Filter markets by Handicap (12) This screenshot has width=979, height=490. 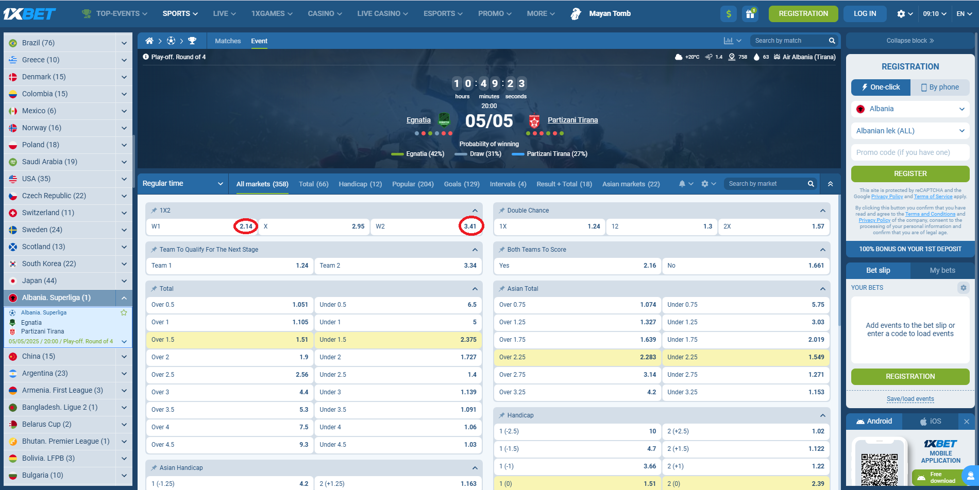[360, 184]
